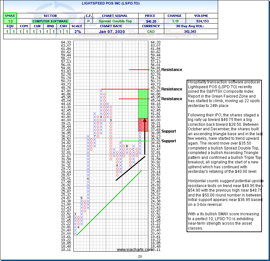Select the 2% scale value
The width and height of the screenshot is (270, 261).
pyautogui.click(x=77, y=31)
